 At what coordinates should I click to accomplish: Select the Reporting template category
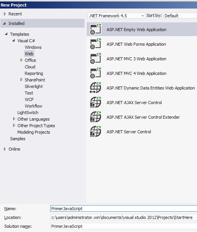pos(34,73)
